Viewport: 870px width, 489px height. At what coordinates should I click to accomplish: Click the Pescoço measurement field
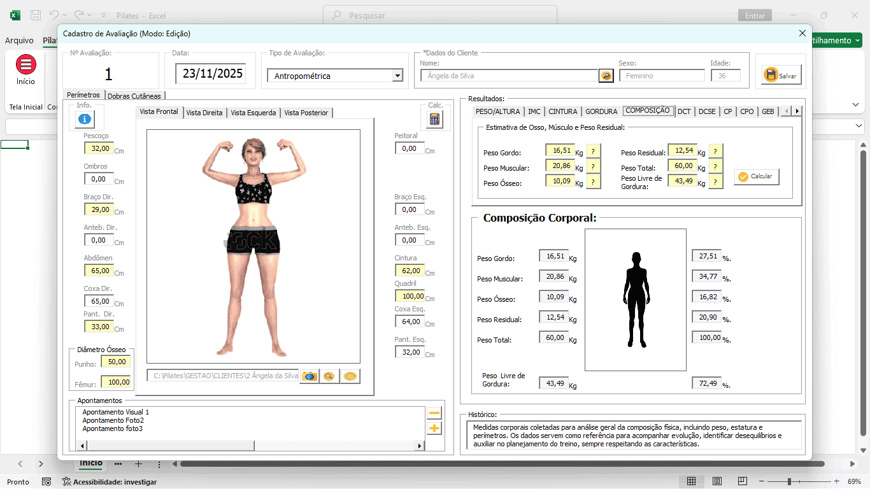(x=99, y=148)
